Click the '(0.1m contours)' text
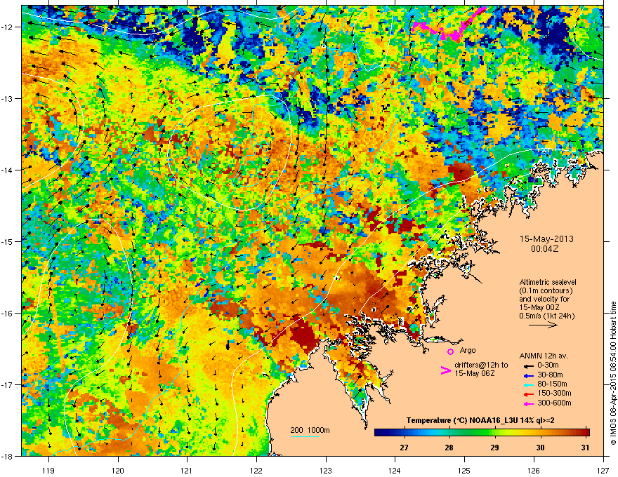Viewport: 618px width, 477px height. tap(546, 291)
